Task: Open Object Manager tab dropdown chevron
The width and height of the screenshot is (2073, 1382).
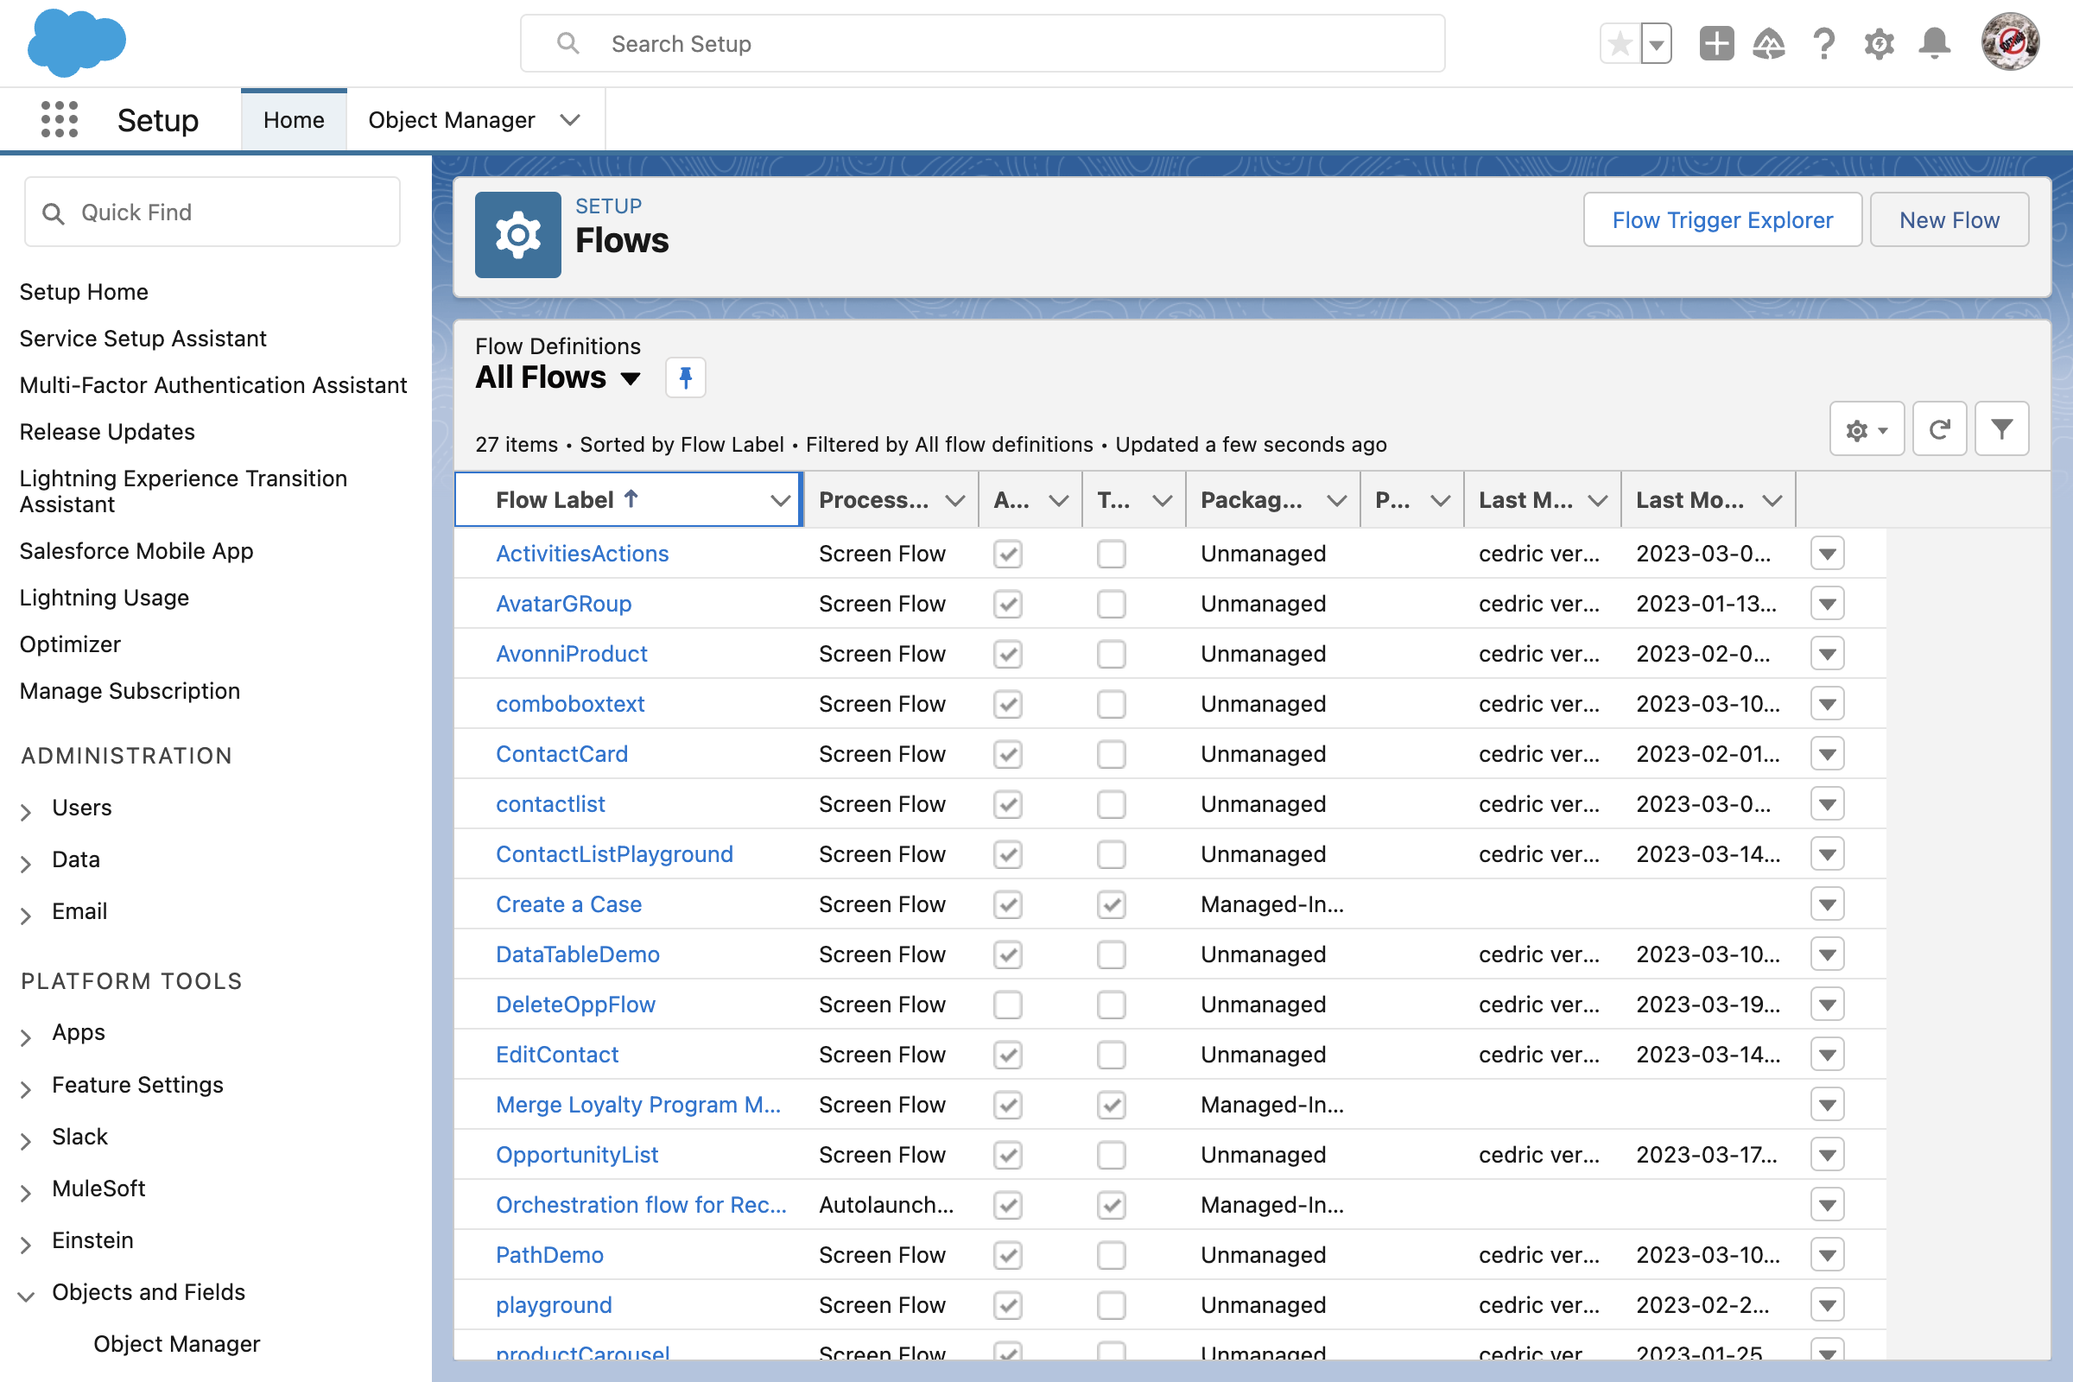Action: 570,120
